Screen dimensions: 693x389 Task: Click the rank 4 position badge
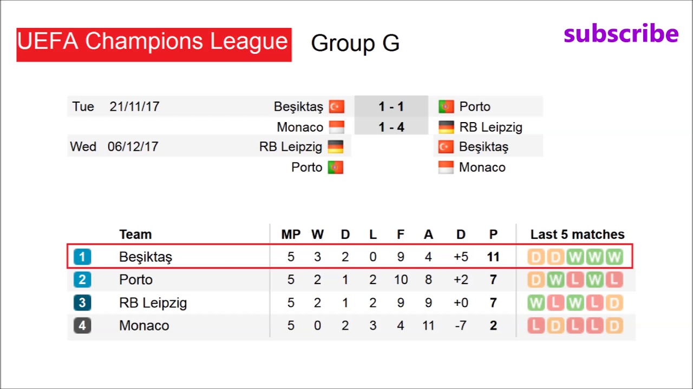(x=82, y=325)
